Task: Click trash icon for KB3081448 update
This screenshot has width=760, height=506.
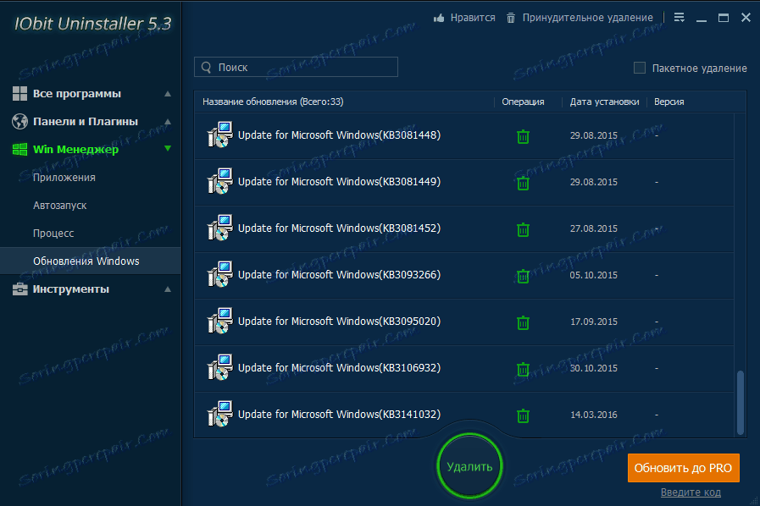Action: (x=523, y=136)
